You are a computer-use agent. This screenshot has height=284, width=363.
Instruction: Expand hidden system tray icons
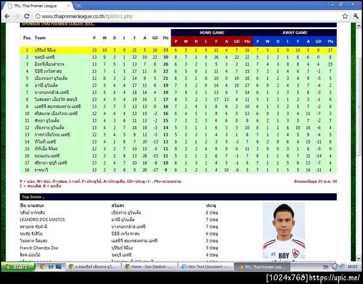point(335,267)
